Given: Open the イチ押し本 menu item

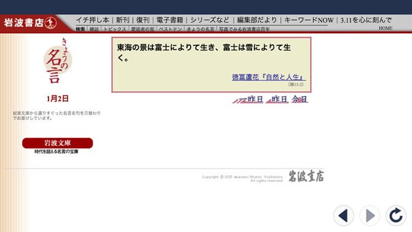Looking at the screenshot, I should coord(92,20).
